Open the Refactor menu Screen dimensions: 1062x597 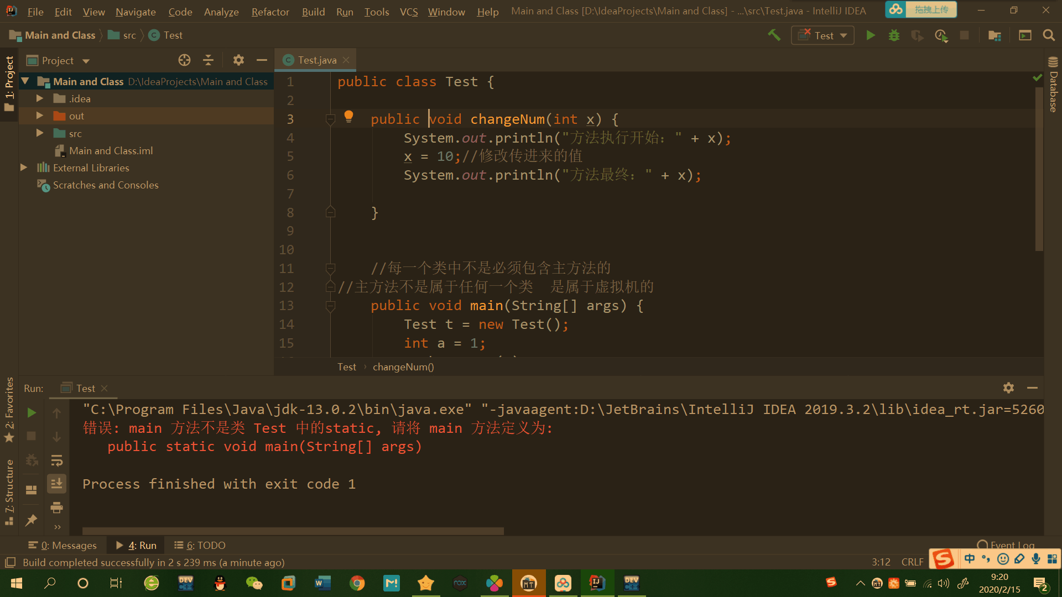[x=270, y=12]
